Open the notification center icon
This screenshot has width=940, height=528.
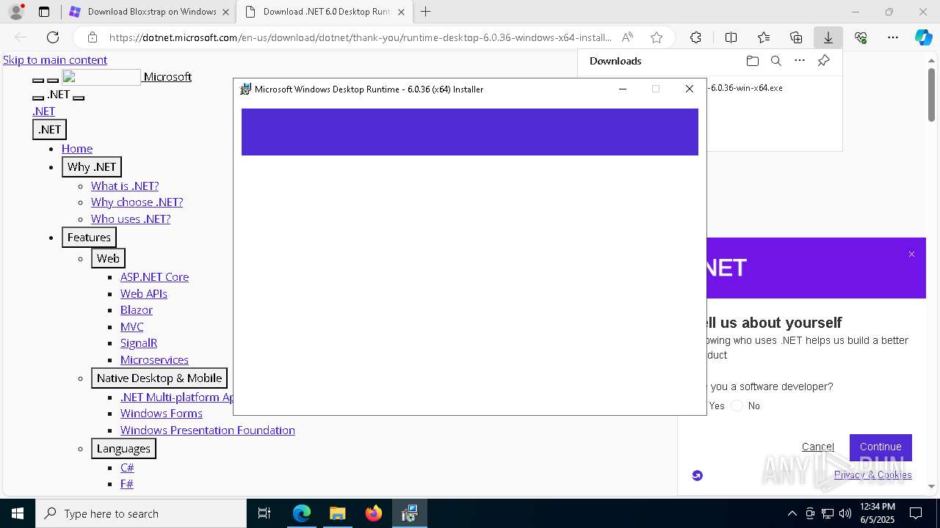(916, 513)
